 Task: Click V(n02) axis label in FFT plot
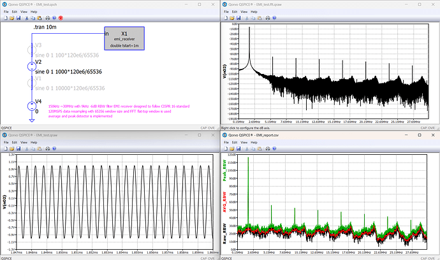coord(224,71)
